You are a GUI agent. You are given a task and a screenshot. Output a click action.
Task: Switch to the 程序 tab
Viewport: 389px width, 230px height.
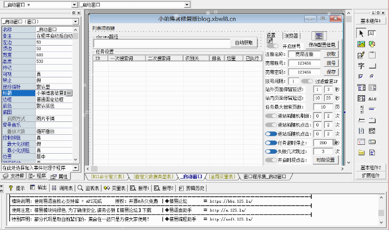[37, 176]
